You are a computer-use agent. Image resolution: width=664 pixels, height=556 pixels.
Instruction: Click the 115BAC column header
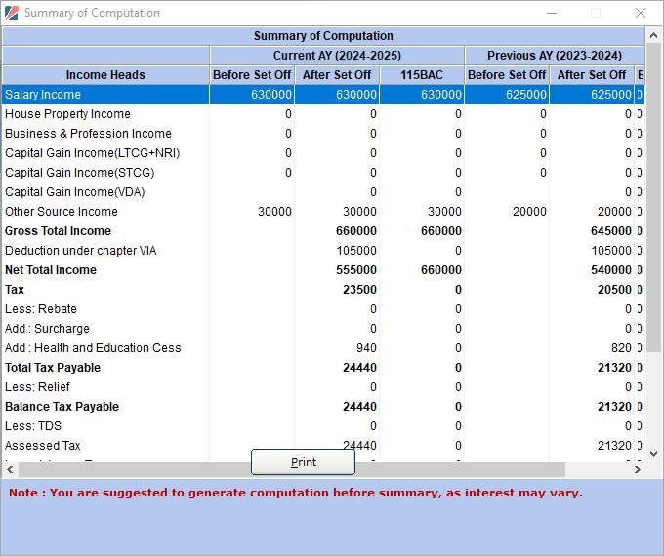point(422,75)
